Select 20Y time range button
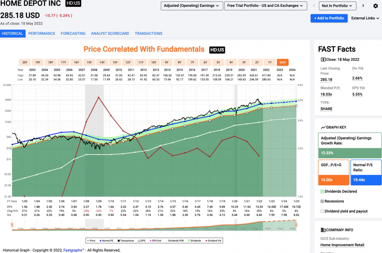The width and height of the screenshot is (382, 253). coord(24,62)
